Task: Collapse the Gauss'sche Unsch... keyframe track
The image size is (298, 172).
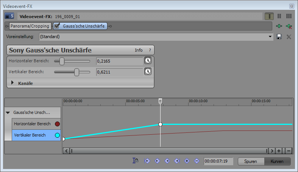Action: click(x=8, y=112)
